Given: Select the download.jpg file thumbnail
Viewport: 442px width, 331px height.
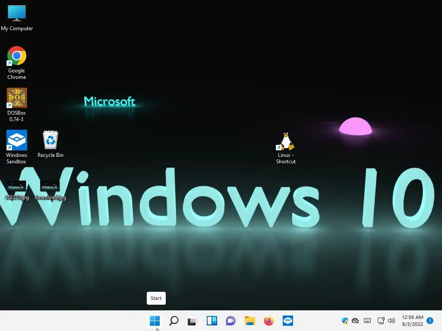Looking at the screenshot, I should (50, 186).
